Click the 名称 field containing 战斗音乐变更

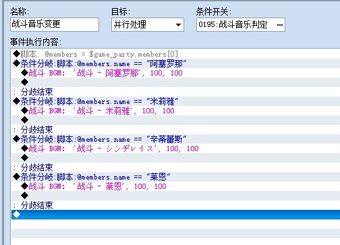[x=55, y=24]
